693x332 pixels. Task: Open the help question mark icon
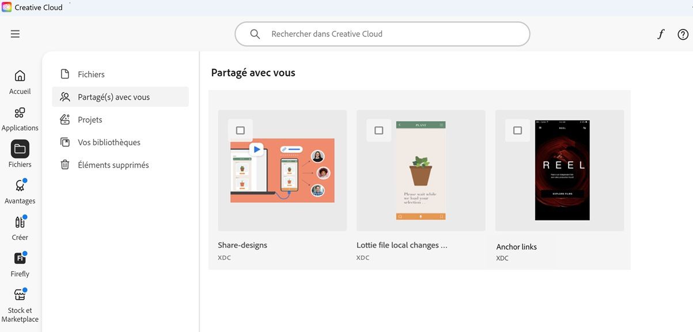(682, 33)
